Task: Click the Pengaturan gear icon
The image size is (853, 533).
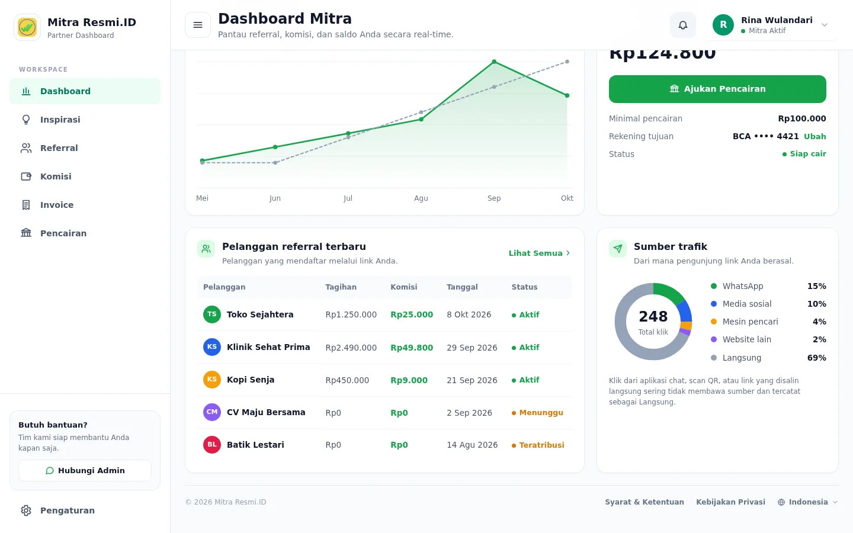Action: pos(26,510)
